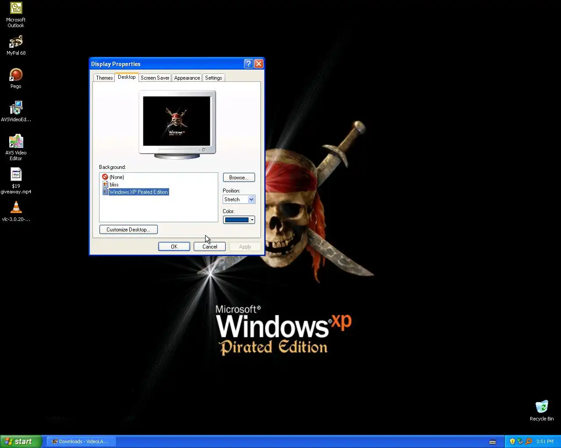Select the MyPal 68 desktop icon
Screen dimensions: 561x448
coord(16,45)
